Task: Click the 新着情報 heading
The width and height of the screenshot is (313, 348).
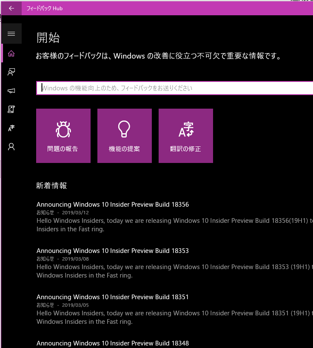Action: pos(51,185)
